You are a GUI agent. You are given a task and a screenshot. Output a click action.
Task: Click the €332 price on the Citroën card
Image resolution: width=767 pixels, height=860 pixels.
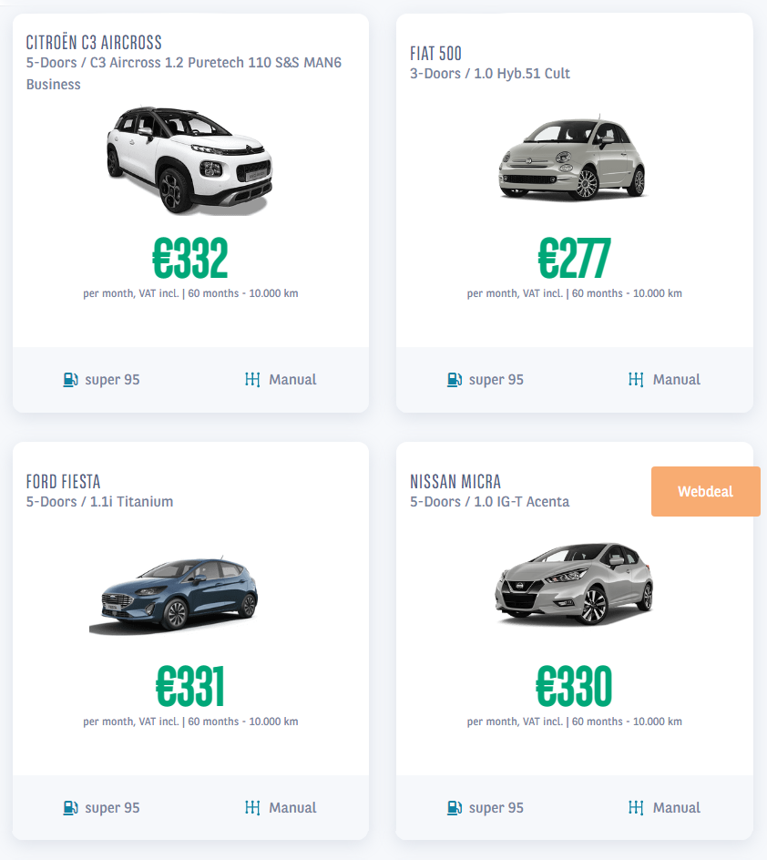[189, 260]
